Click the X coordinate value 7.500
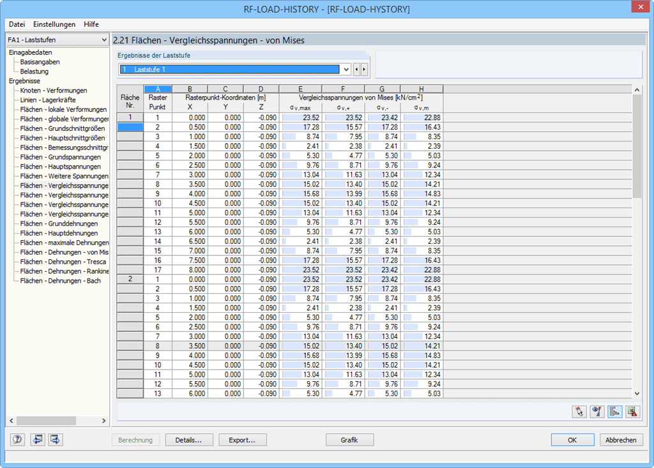 (x=190, y=260)
